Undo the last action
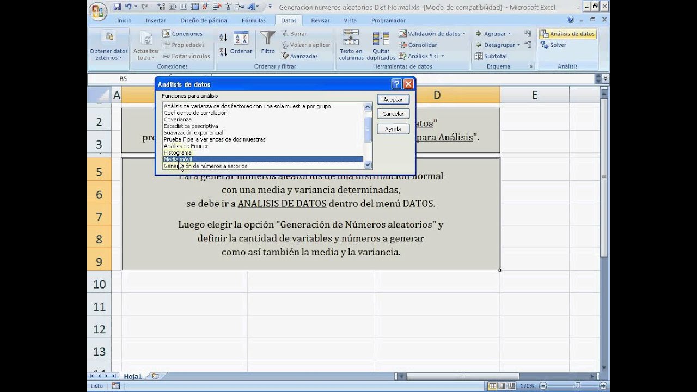 tap(128, 7)
